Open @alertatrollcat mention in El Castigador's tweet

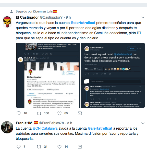83,23
